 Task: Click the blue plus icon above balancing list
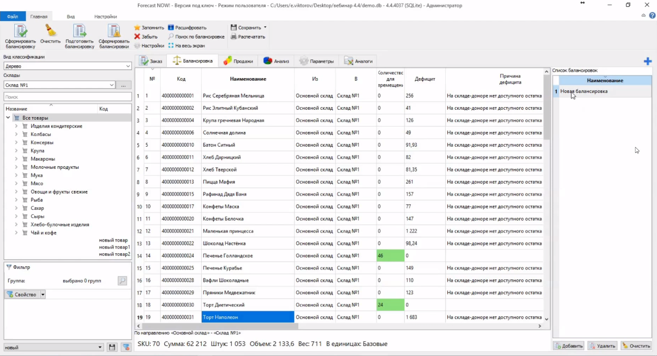pos(647,61)
